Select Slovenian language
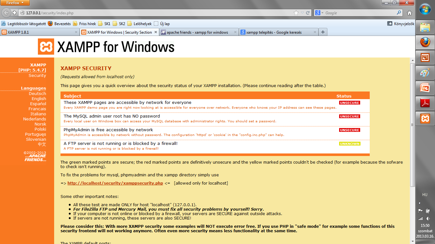Screen dimensions: 435x244 [x=36, y=139]
